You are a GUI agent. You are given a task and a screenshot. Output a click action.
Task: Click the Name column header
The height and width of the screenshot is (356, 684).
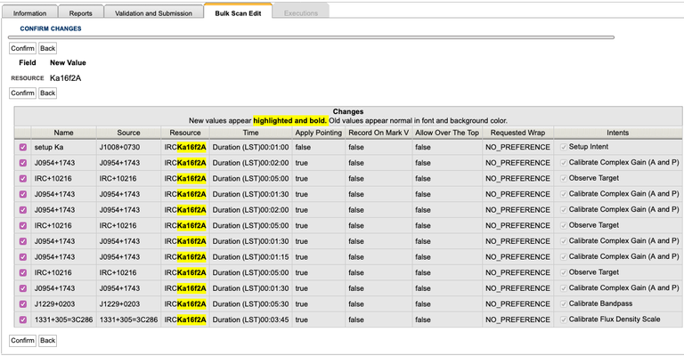[x=63, y=133]
